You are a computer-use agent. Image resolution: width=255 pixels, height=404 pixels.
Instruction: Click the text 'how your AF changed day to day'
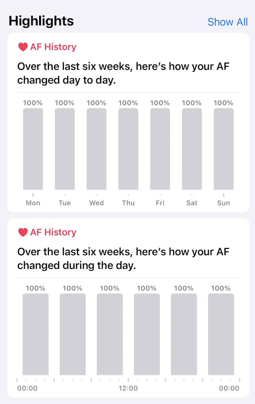pos(123,73)
